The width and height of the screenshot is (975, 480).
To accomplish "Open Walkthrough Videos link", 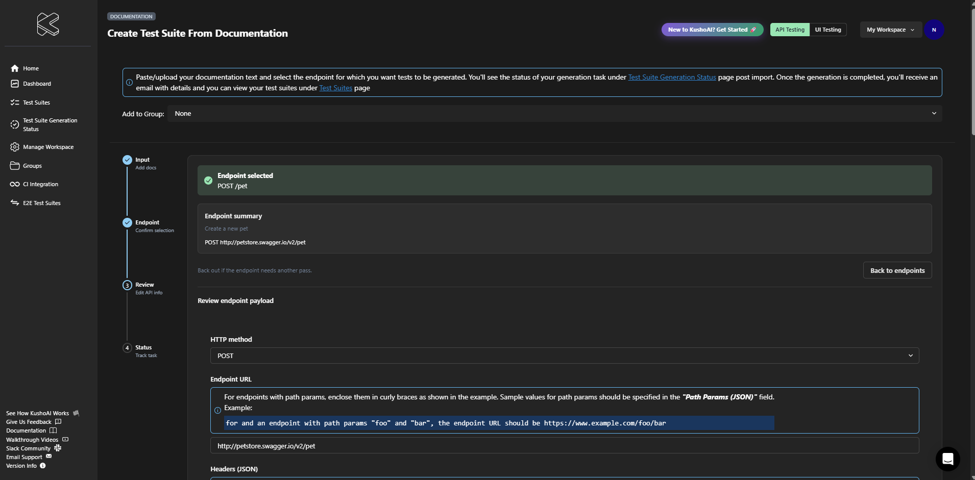I will pos(32,439).
